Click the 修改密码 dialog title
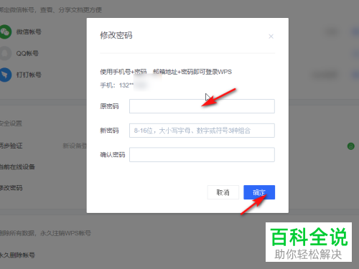 click(x=116, y=35)
